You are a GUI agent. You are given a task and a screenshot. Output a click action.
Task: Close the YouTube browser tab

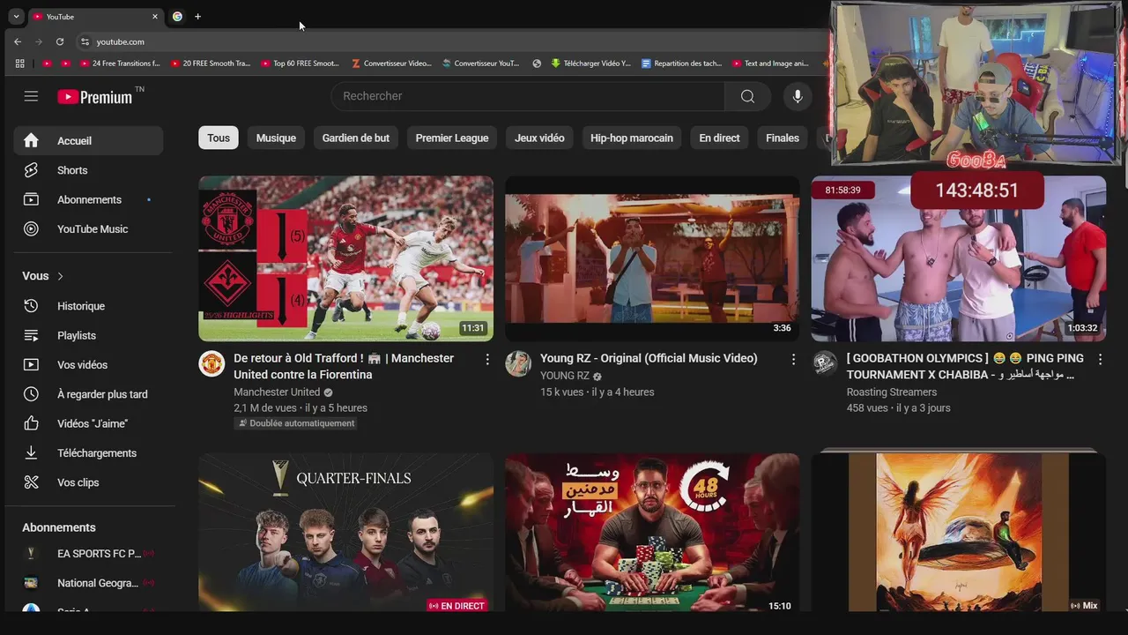pos(155,17)
